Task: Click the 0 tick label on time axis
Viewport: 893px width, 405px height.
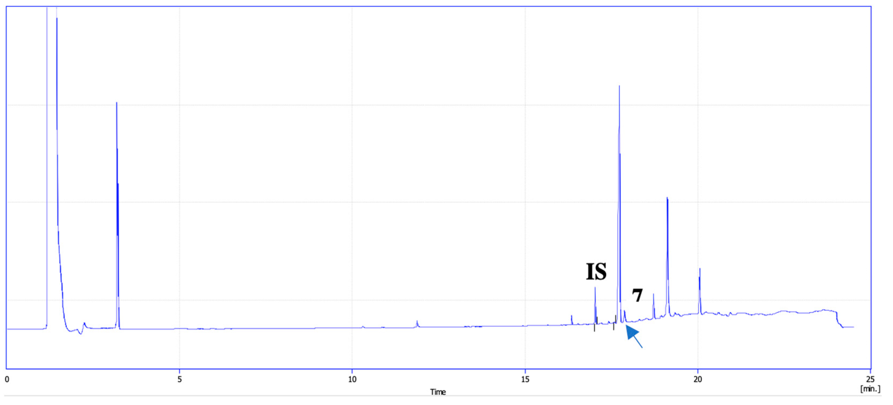Action: 7,379
